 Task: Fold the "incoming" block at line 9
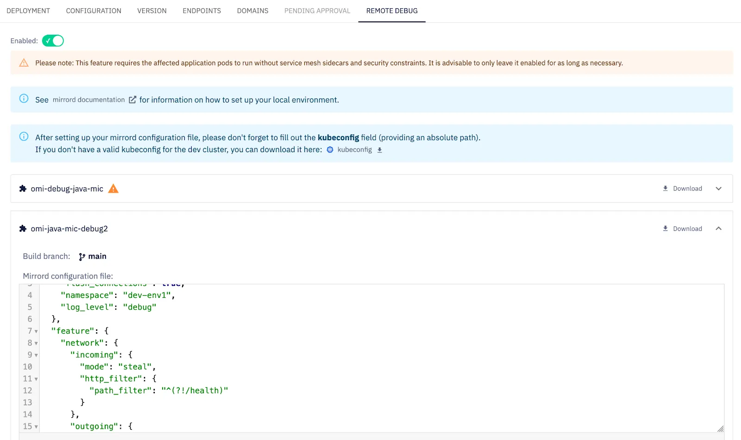coord(36,355)
